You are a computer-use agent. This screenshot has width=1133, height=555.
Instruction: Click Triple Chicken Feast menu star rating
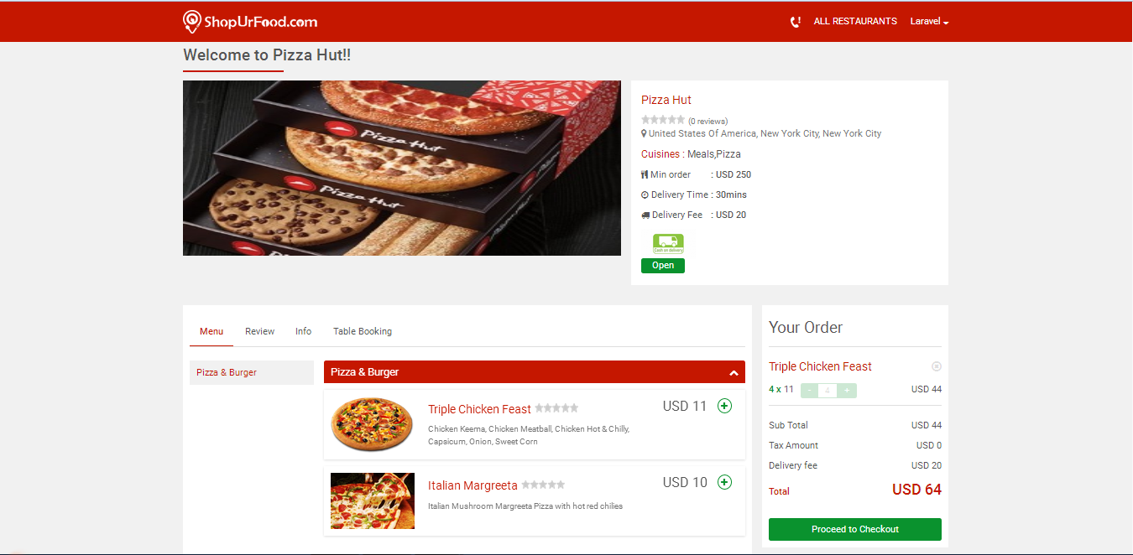point(556,408)
